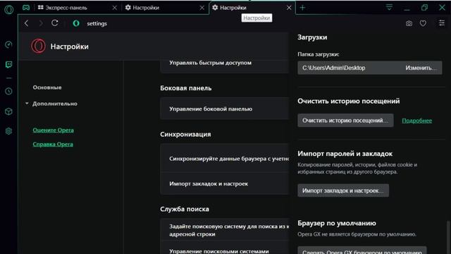The width and height of the screenshot is (451, 254).
Task: Open Extensions cube icon in sidebar
Action: pos(8,111)
